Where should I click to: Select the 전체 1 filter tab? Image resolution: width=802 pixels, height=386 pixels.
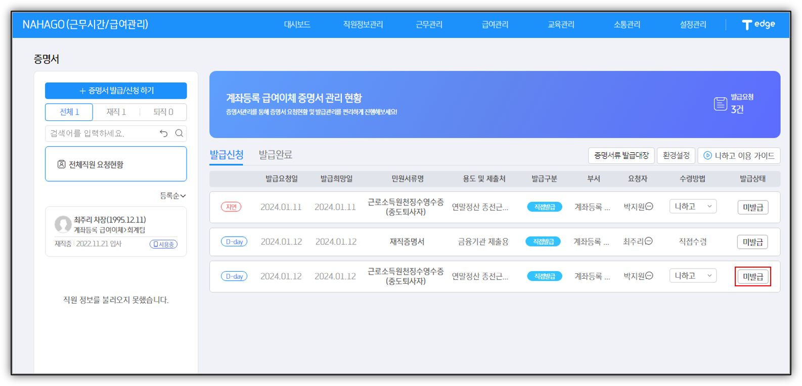pyautogui.click(x=69, y=112)
